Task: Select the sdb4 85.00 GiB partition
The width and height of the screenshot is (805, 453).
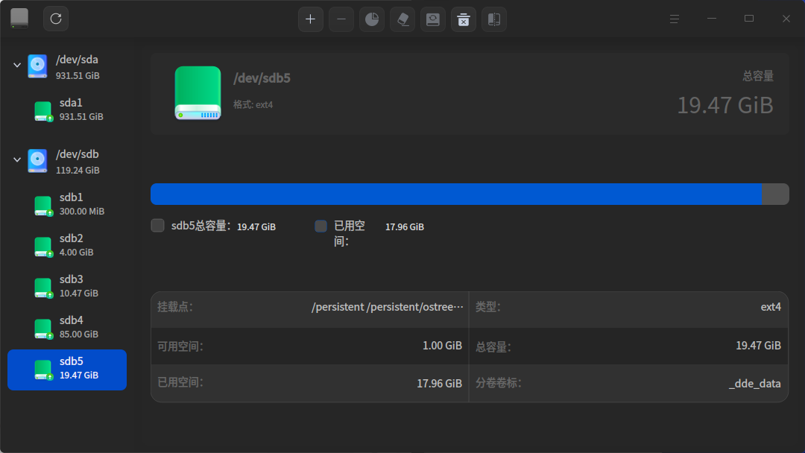Action: click(x=67, y=327)
